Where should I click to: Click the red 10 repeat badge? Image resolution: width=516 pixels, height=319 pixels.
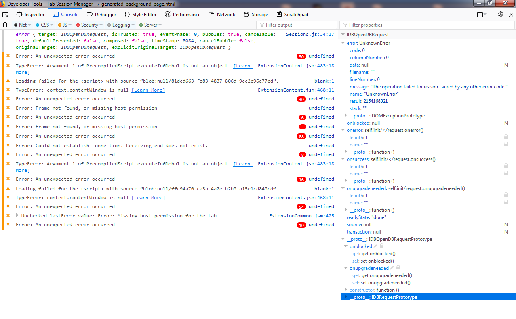[301, 225]
